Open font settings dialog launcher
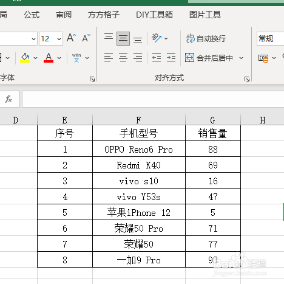The height and width of the screenshot is (284, 284). pyautogui.click(x=92, y=79)
